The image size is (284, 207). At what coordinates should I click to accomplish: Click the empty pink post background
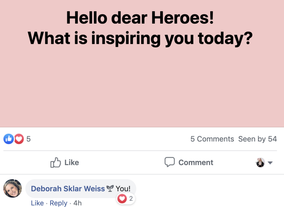click(142, 89)
